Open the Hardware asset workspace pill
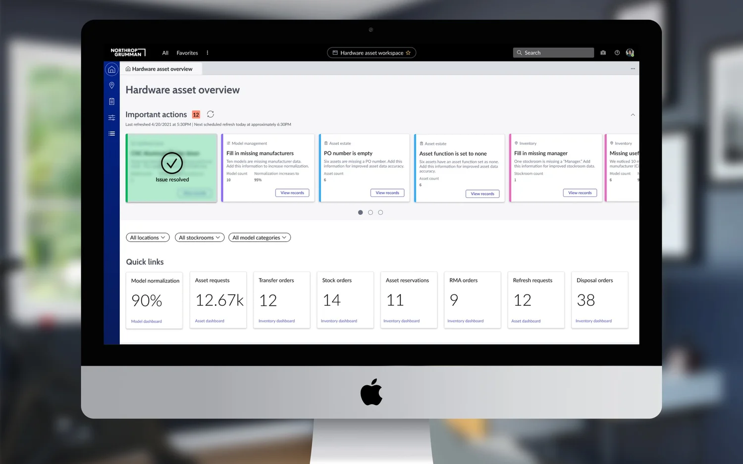743x464 pixels. click(371, 53)
